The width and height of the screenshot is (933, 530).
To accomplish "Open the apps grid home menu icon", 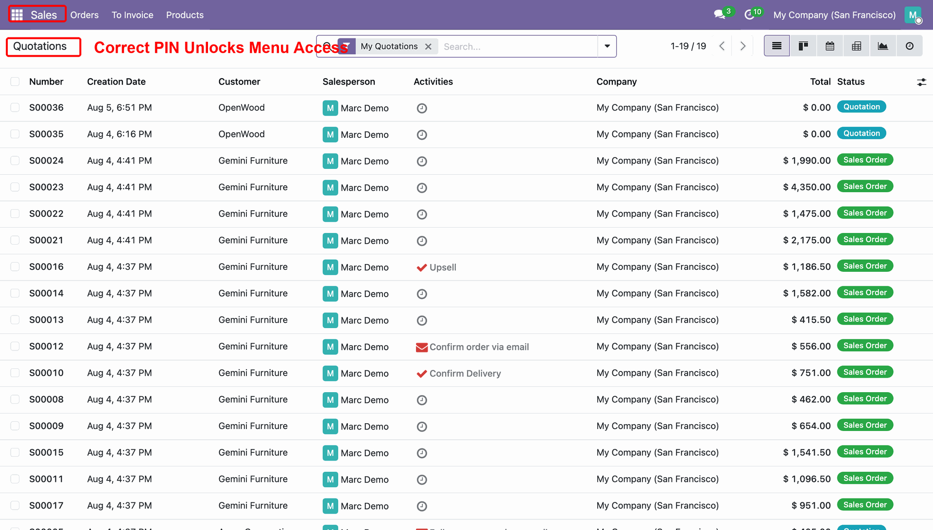I will click(x=17, y=15).
